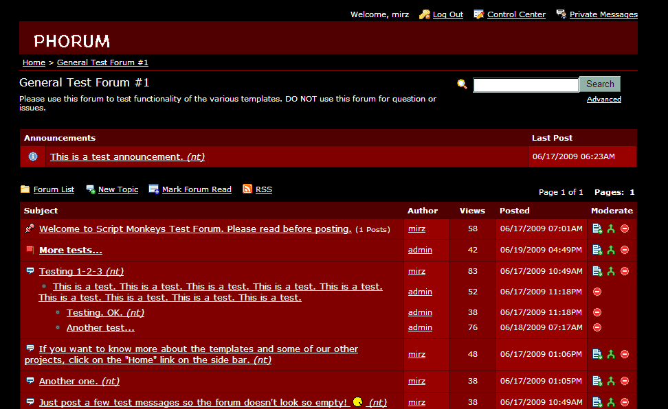Delete the 'Testing. OK.' reply
The image size is (668, 409).
coord(597,312)
